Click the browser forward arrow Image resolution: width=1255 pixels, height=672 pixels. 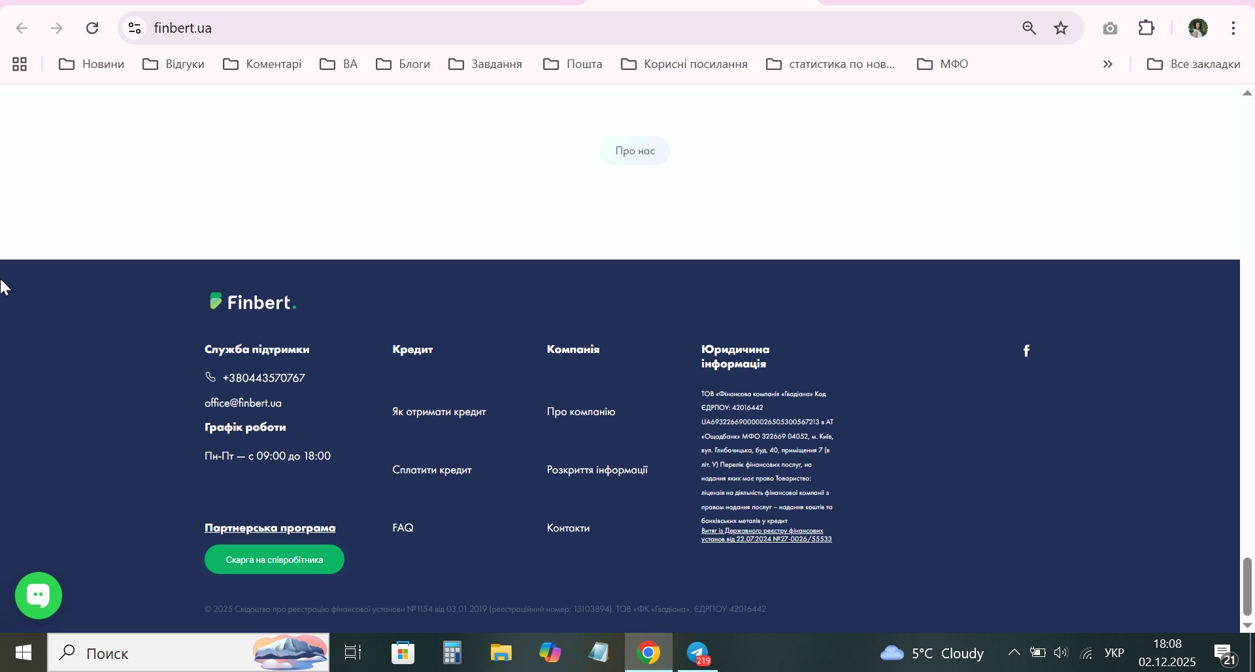[x=57, y=28]
